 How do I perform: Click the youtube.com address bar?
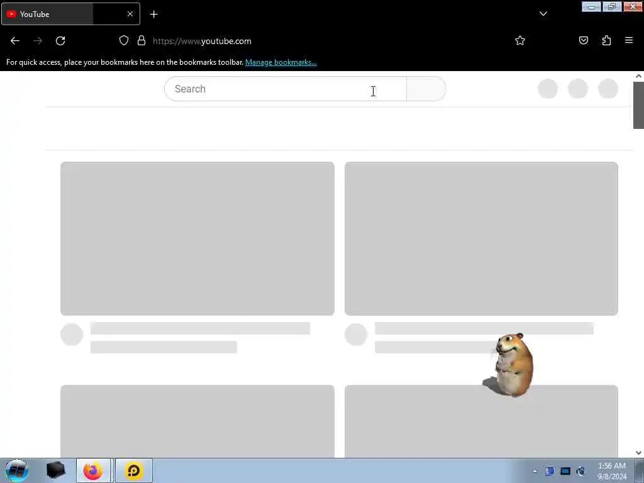pos(320,41)
